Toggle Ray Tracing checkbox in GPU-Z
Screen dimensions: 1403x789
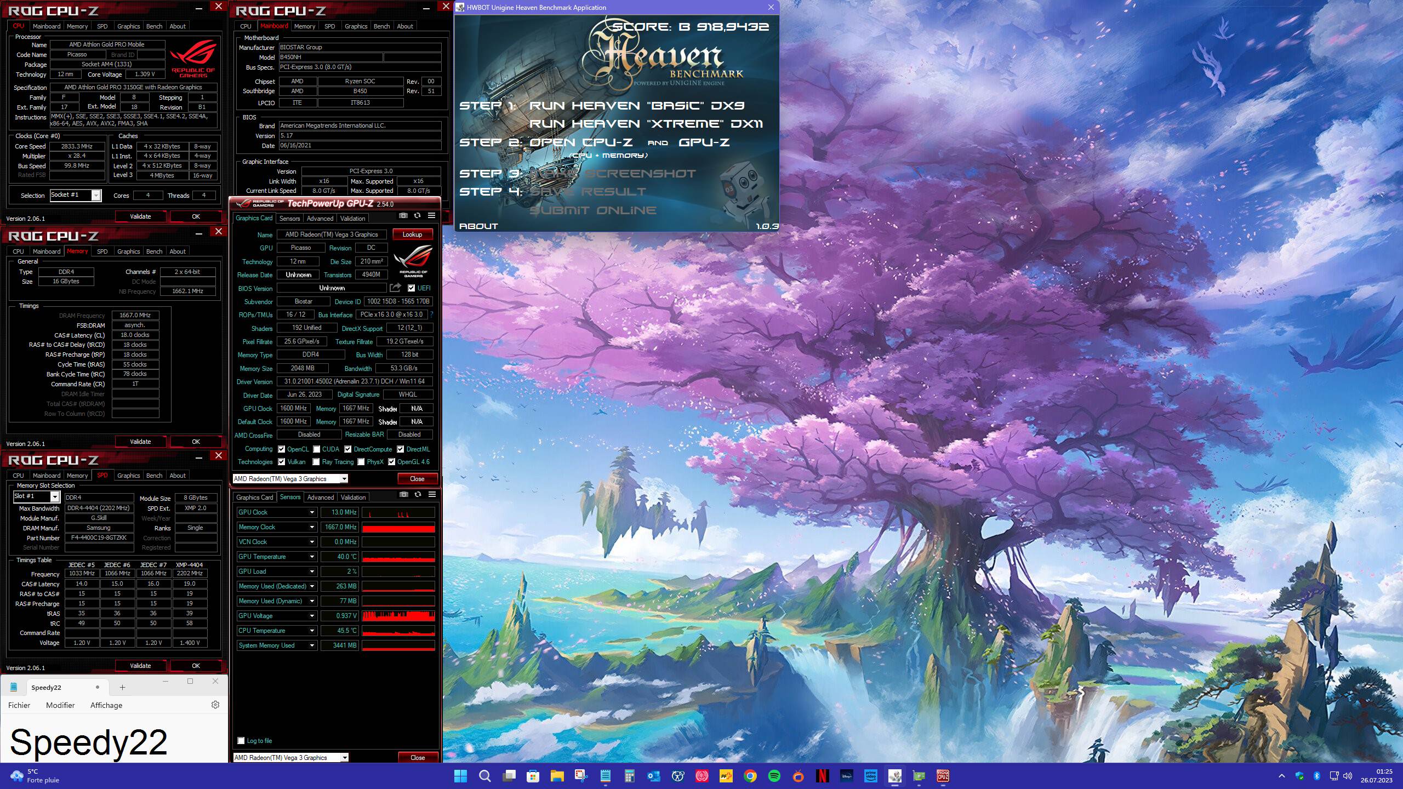point(316,462)
